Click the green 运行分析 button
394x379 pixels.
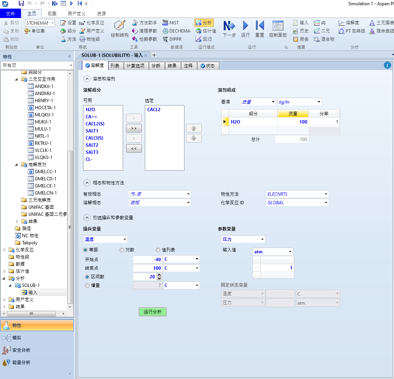click(153, 312)
